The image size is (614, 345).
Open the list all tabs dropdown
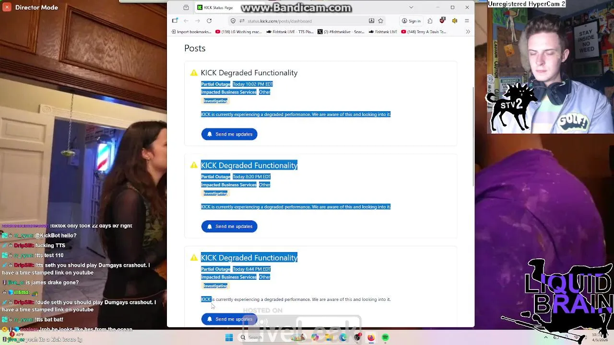pyautogui.click(x=411, y=7)
